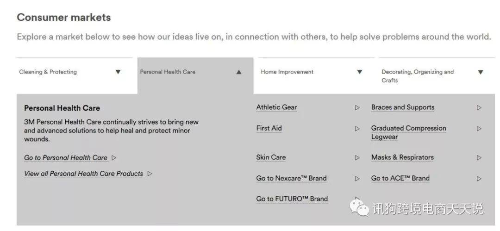Open the Masks & Respirators link

coord(402,157)
